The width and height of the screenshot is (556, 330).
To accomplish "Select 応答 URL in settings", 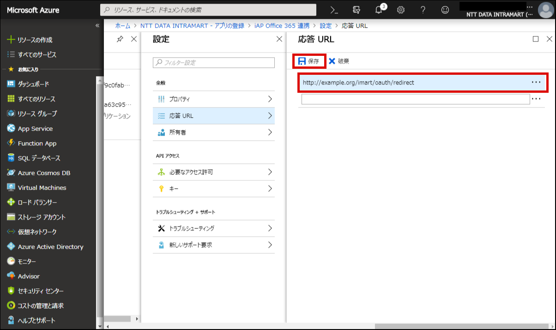I will 214,115.
